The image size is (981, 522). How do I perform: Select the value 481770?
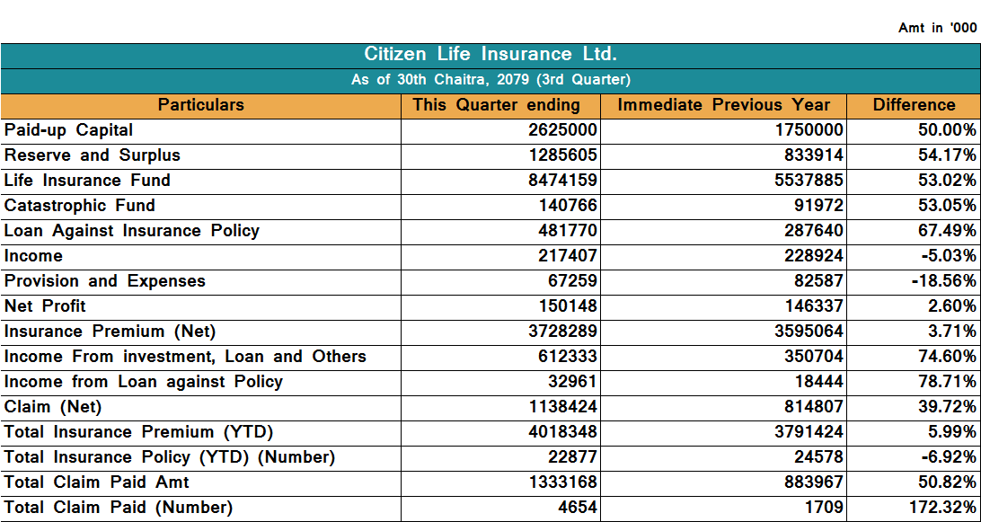point(568,230)
